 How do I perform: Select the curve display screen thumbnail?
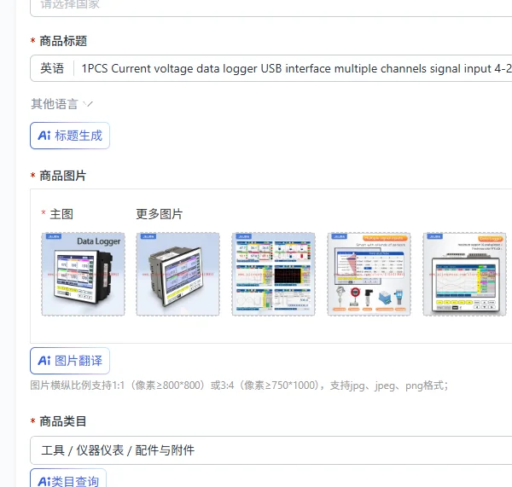(464, 274)
